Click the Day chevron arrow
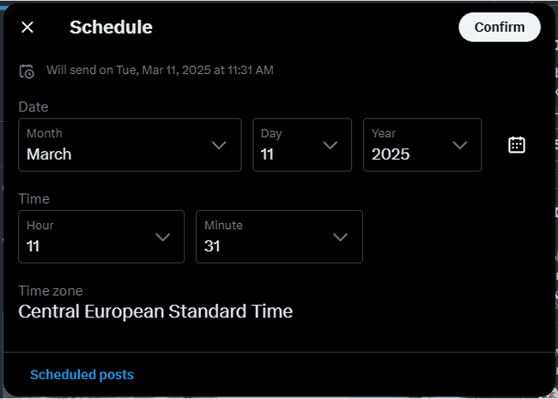 (330, 145)
